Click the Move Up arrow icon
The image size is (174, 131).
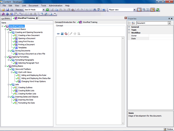coord(31,14)
